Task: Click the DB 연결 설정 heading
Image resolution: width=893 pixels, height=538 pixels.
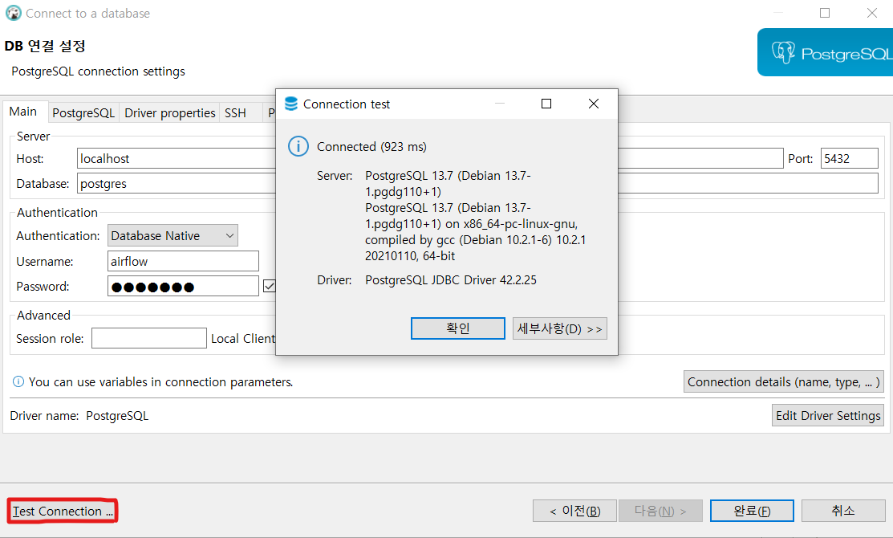Action: pyautogui.click(x=45, y=46)
